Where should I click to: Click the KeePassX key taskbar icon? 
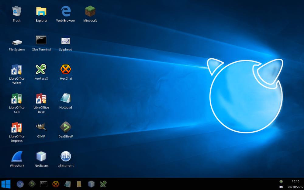pos(103,184)
